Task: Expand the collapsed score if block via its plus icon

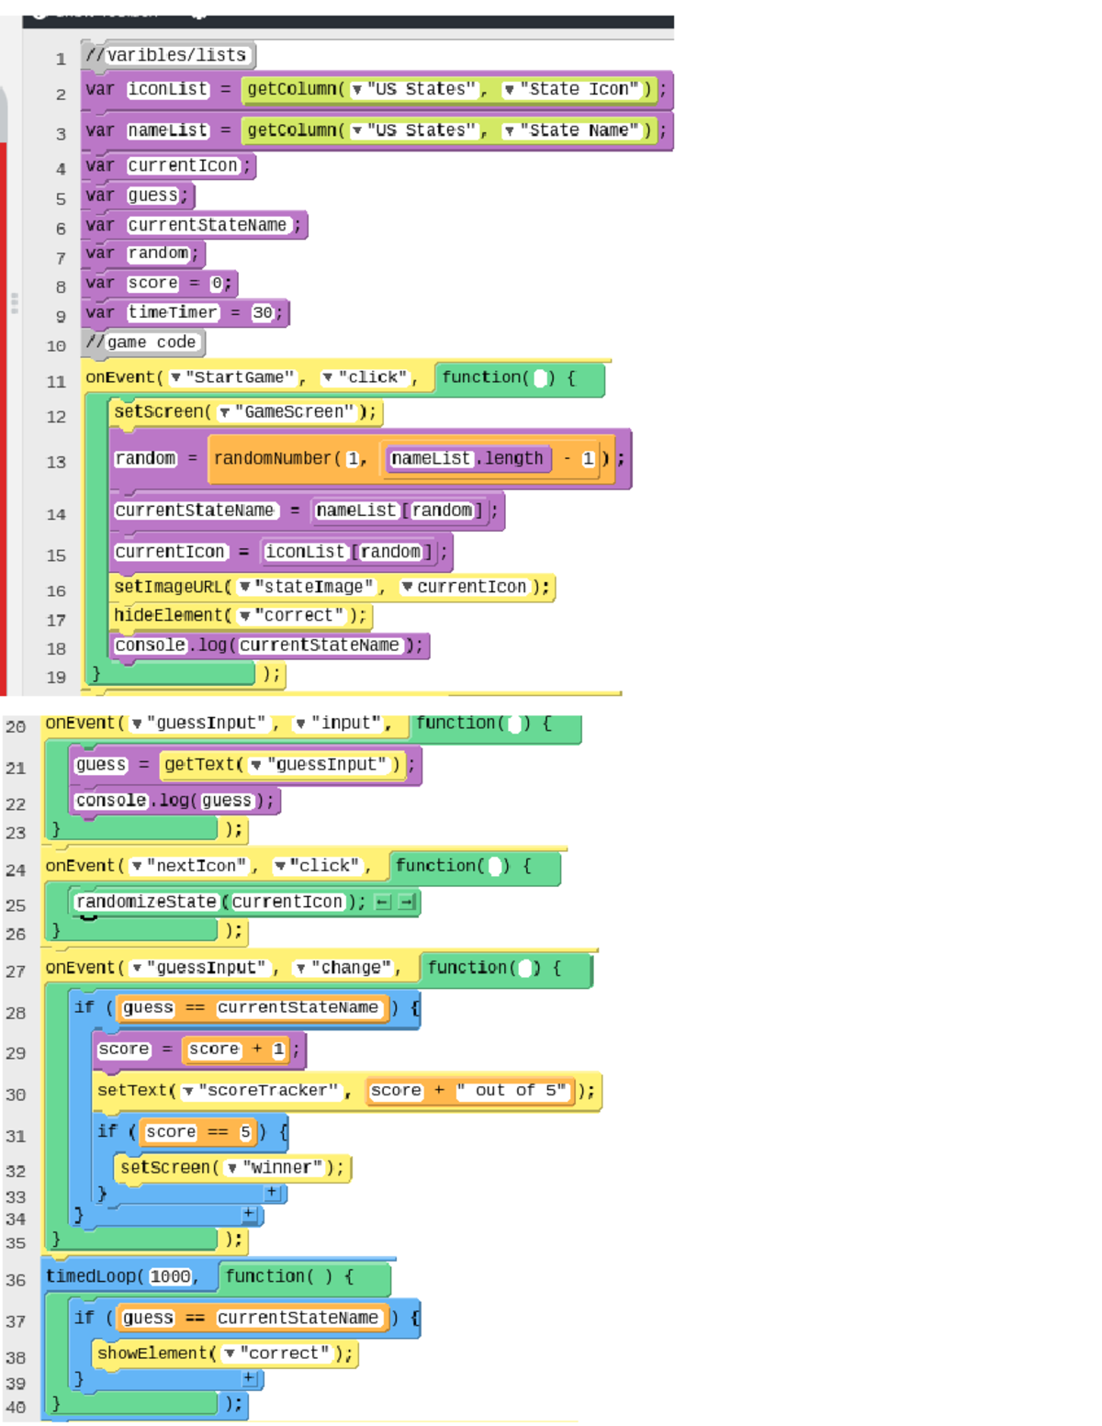Action: pos(274,1193)
